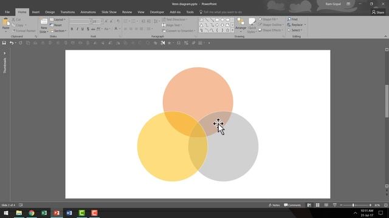This screenshot has width=389, height=218.
Task: Click the zoom out minus button
Action: click(x=341, y=205)
